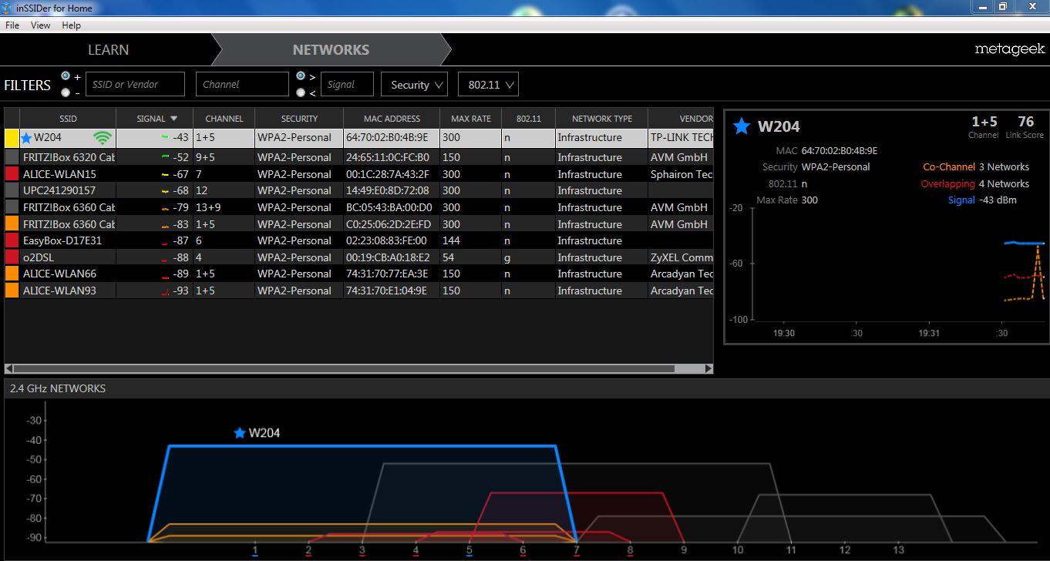Click TP-LINK TECH vendor cell

[681, 138]
